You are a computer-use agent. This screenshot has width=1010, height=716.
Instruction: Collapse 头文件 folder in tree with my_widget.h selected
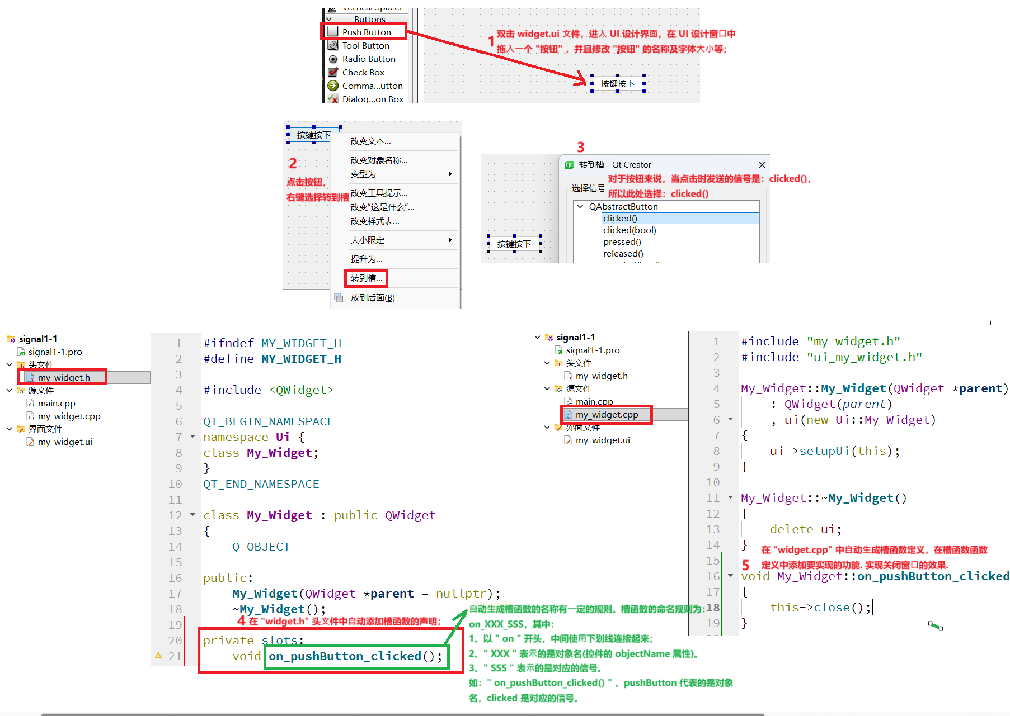10,364
